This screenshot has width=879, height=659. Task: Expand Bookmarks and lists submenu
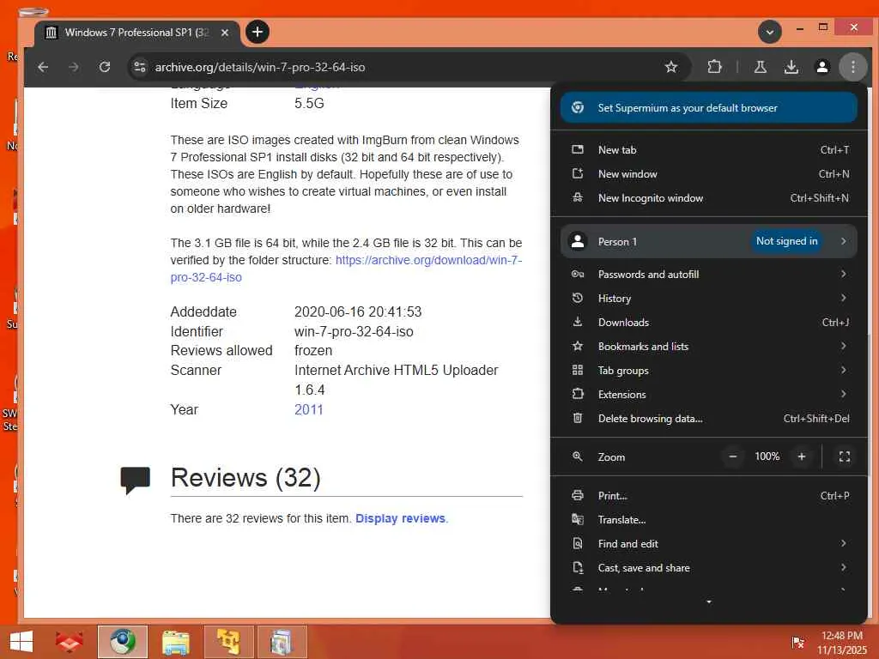(708, 347)
